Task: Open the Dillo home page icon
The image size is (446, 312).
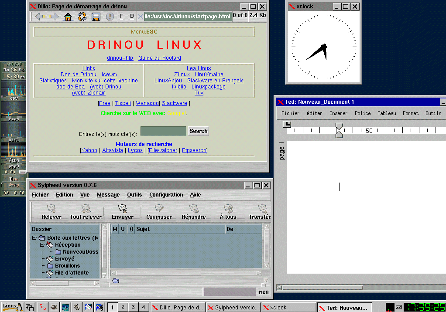Action: (68, 17)
